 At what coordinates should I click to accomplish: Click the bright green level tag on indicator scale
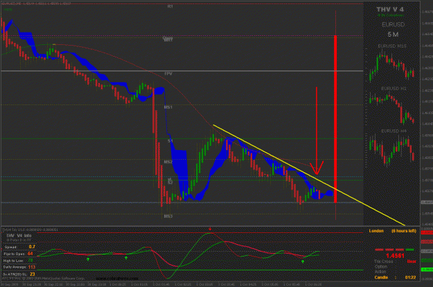pyautogui.click(x=427, y=269)
